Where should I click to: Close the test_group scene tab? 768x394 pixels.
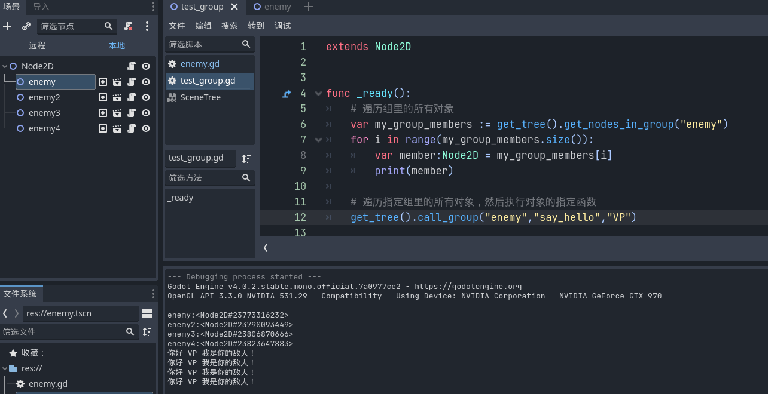click(234, 7)
